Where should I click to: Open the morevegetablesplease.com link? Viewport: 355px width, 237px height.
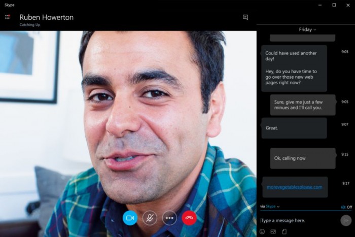point(295,187)
